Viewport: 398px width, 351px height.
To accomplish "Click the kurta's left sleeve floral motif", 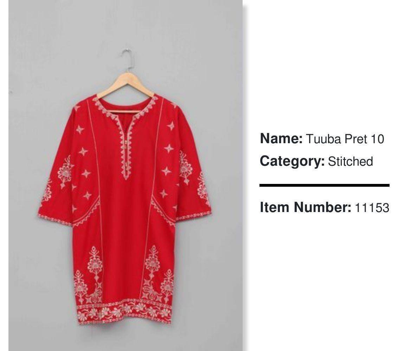I will [x=65, y=172].
